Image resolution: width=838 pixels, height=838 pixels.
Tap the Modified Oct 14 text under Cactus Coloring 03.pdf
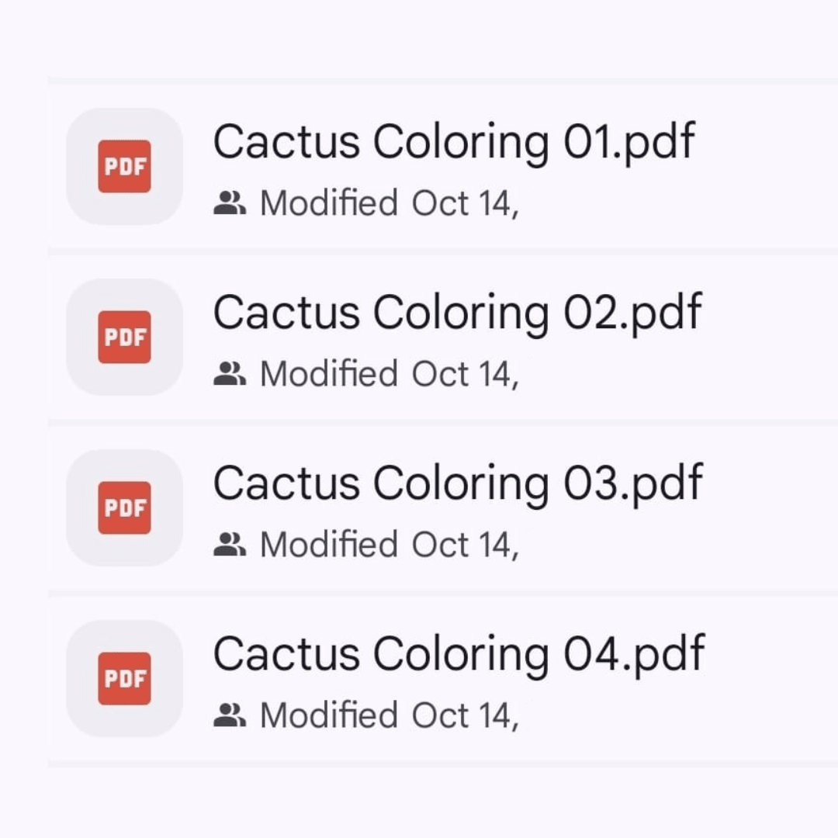coord(389,545)
